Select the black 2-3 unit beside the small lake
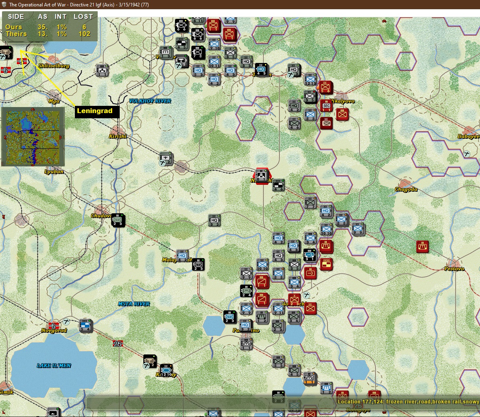The width and height of the screenshot is (480, 417). (230, 317)
